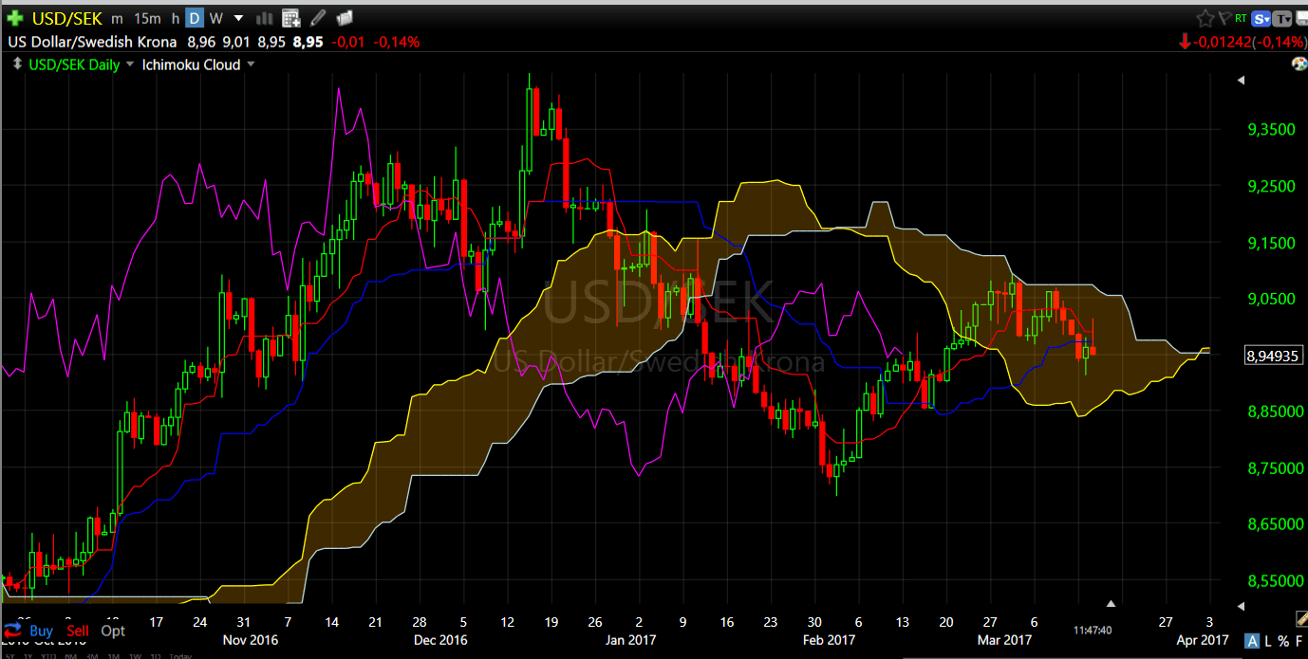Toggle the RT real-time indicator
The height and width of the screenshot is (659, 1308).
pyautogui.click(x=1241, y=18)
